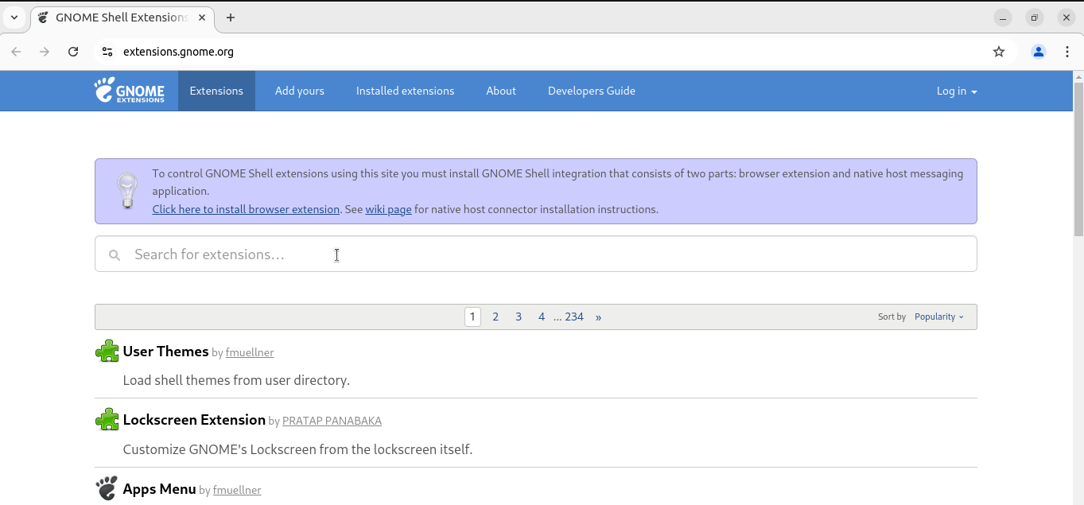
Task: Bookmark this page with star icon
Action: tap(999, 52)
